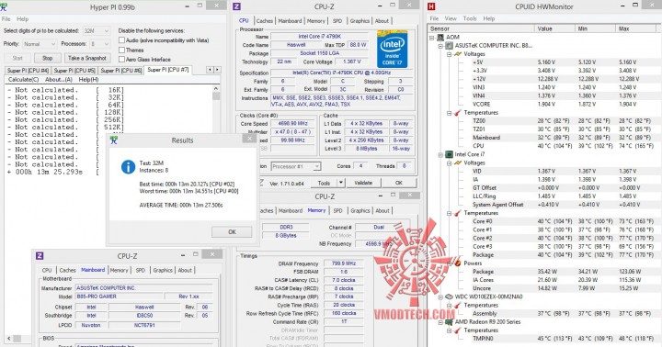Click the Tools button in CPU-Z
This screenshot has height=347, width=662.
click(324, 183)
